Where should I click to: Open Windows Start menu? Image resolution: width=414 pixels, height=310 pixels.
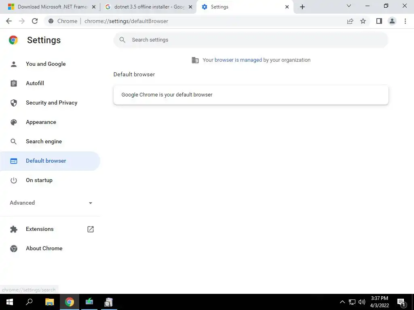(10, 302)
